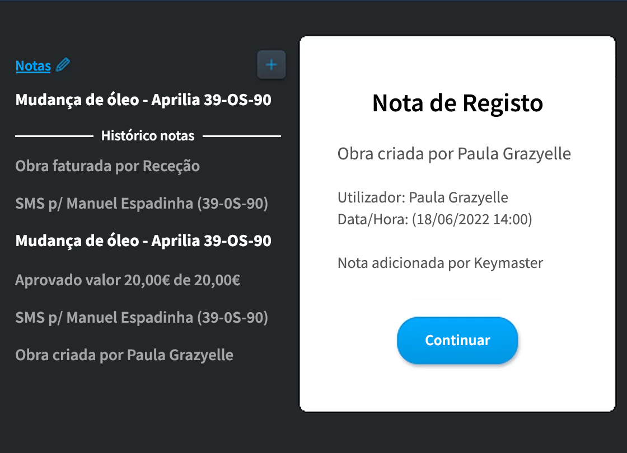627x453 pixels.
Task: Click the 'Obra criada por Paula Grazyelle' entry
Action: 125,355
